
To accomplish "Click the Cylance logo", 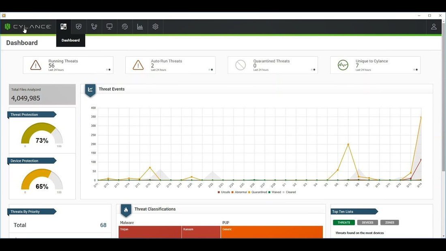I will [28, 27].
